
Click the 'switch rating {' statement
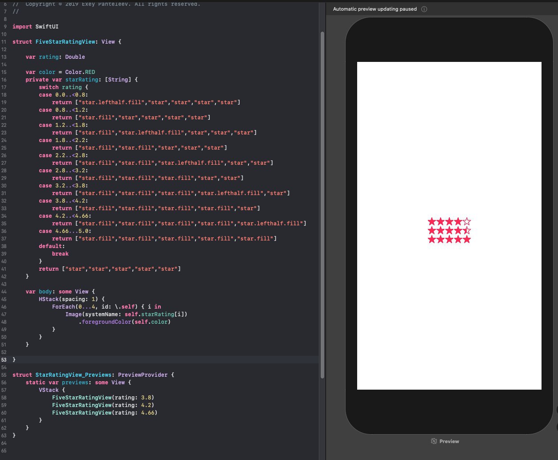(x=63, y=87)
